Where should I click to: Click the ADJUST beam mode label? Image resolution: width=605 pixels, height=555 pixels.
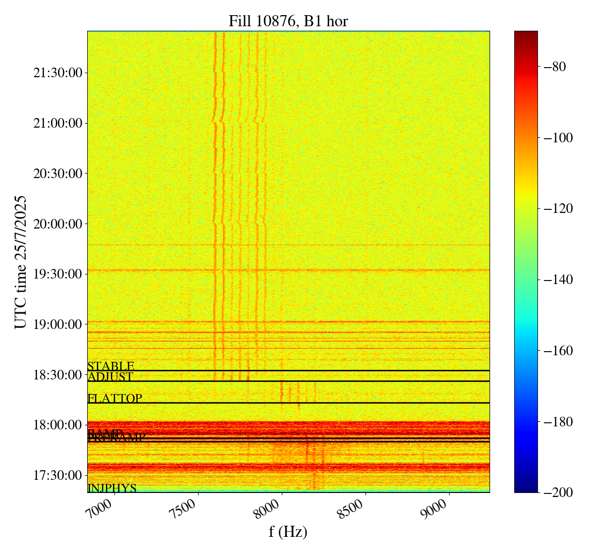[x=110, y=377]
